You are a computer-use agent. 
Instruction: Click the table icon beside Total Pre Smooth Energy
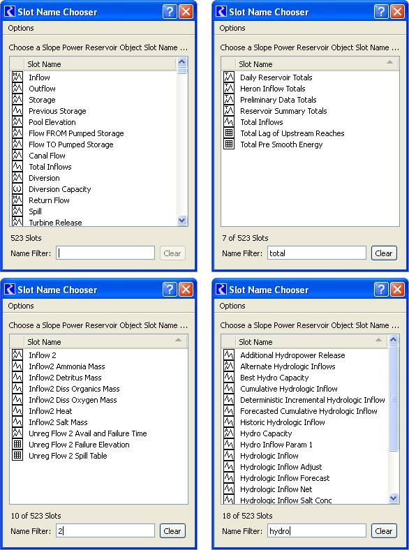(229, 144)
